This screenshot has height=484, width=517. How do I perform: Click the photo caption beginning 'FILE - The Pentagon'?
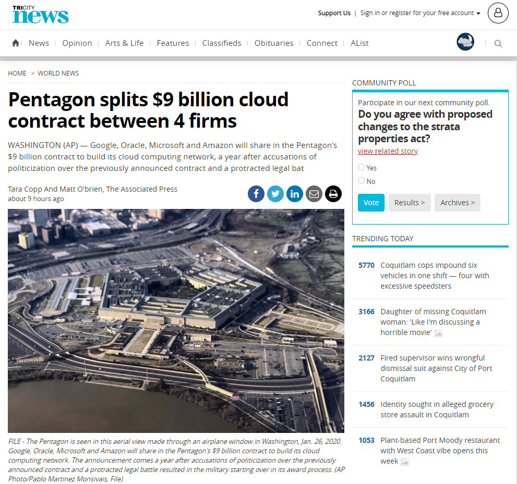click(176, 460)
